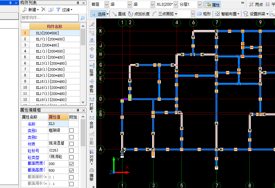Toggle the 截面周长 附加 checkbox
The height and width of the screenshot is (188, 275).
[x=71, y=184]
